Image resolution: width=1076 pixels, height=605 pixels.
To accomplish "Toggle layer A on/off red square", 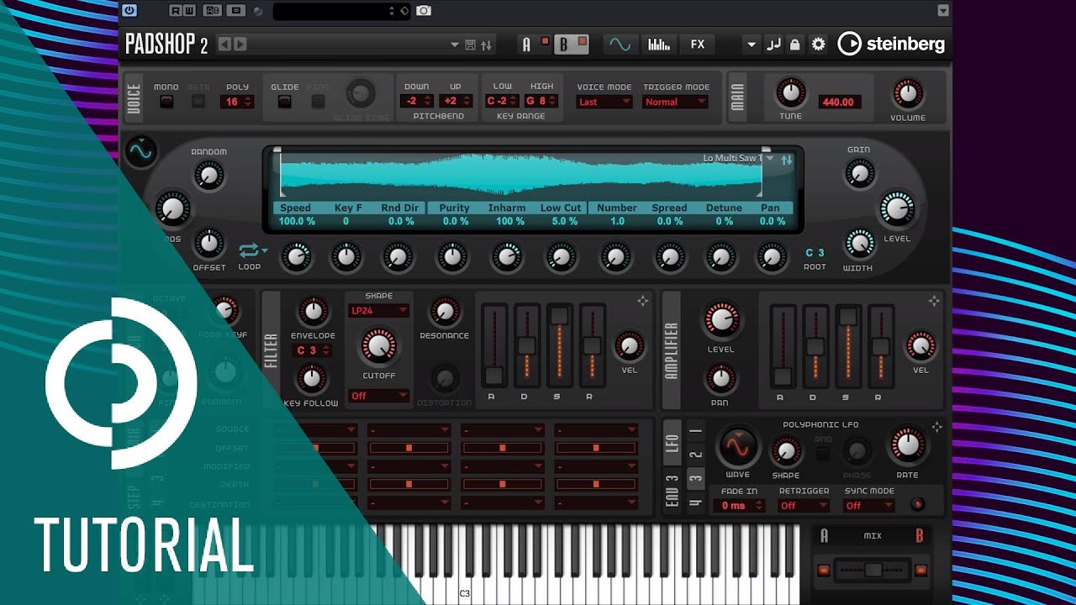I will tap(545, 41).
